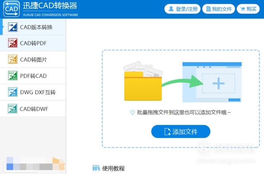
Task: Click the yellow folder illustration
Action: (143, 81)
